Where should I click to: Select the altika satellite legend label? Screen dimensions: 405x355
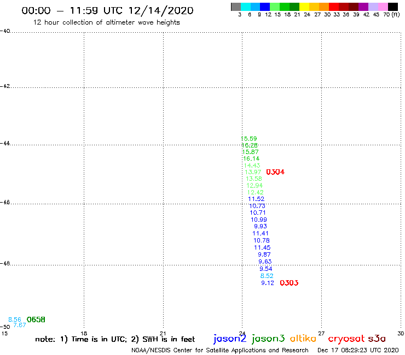coord(303,339)
